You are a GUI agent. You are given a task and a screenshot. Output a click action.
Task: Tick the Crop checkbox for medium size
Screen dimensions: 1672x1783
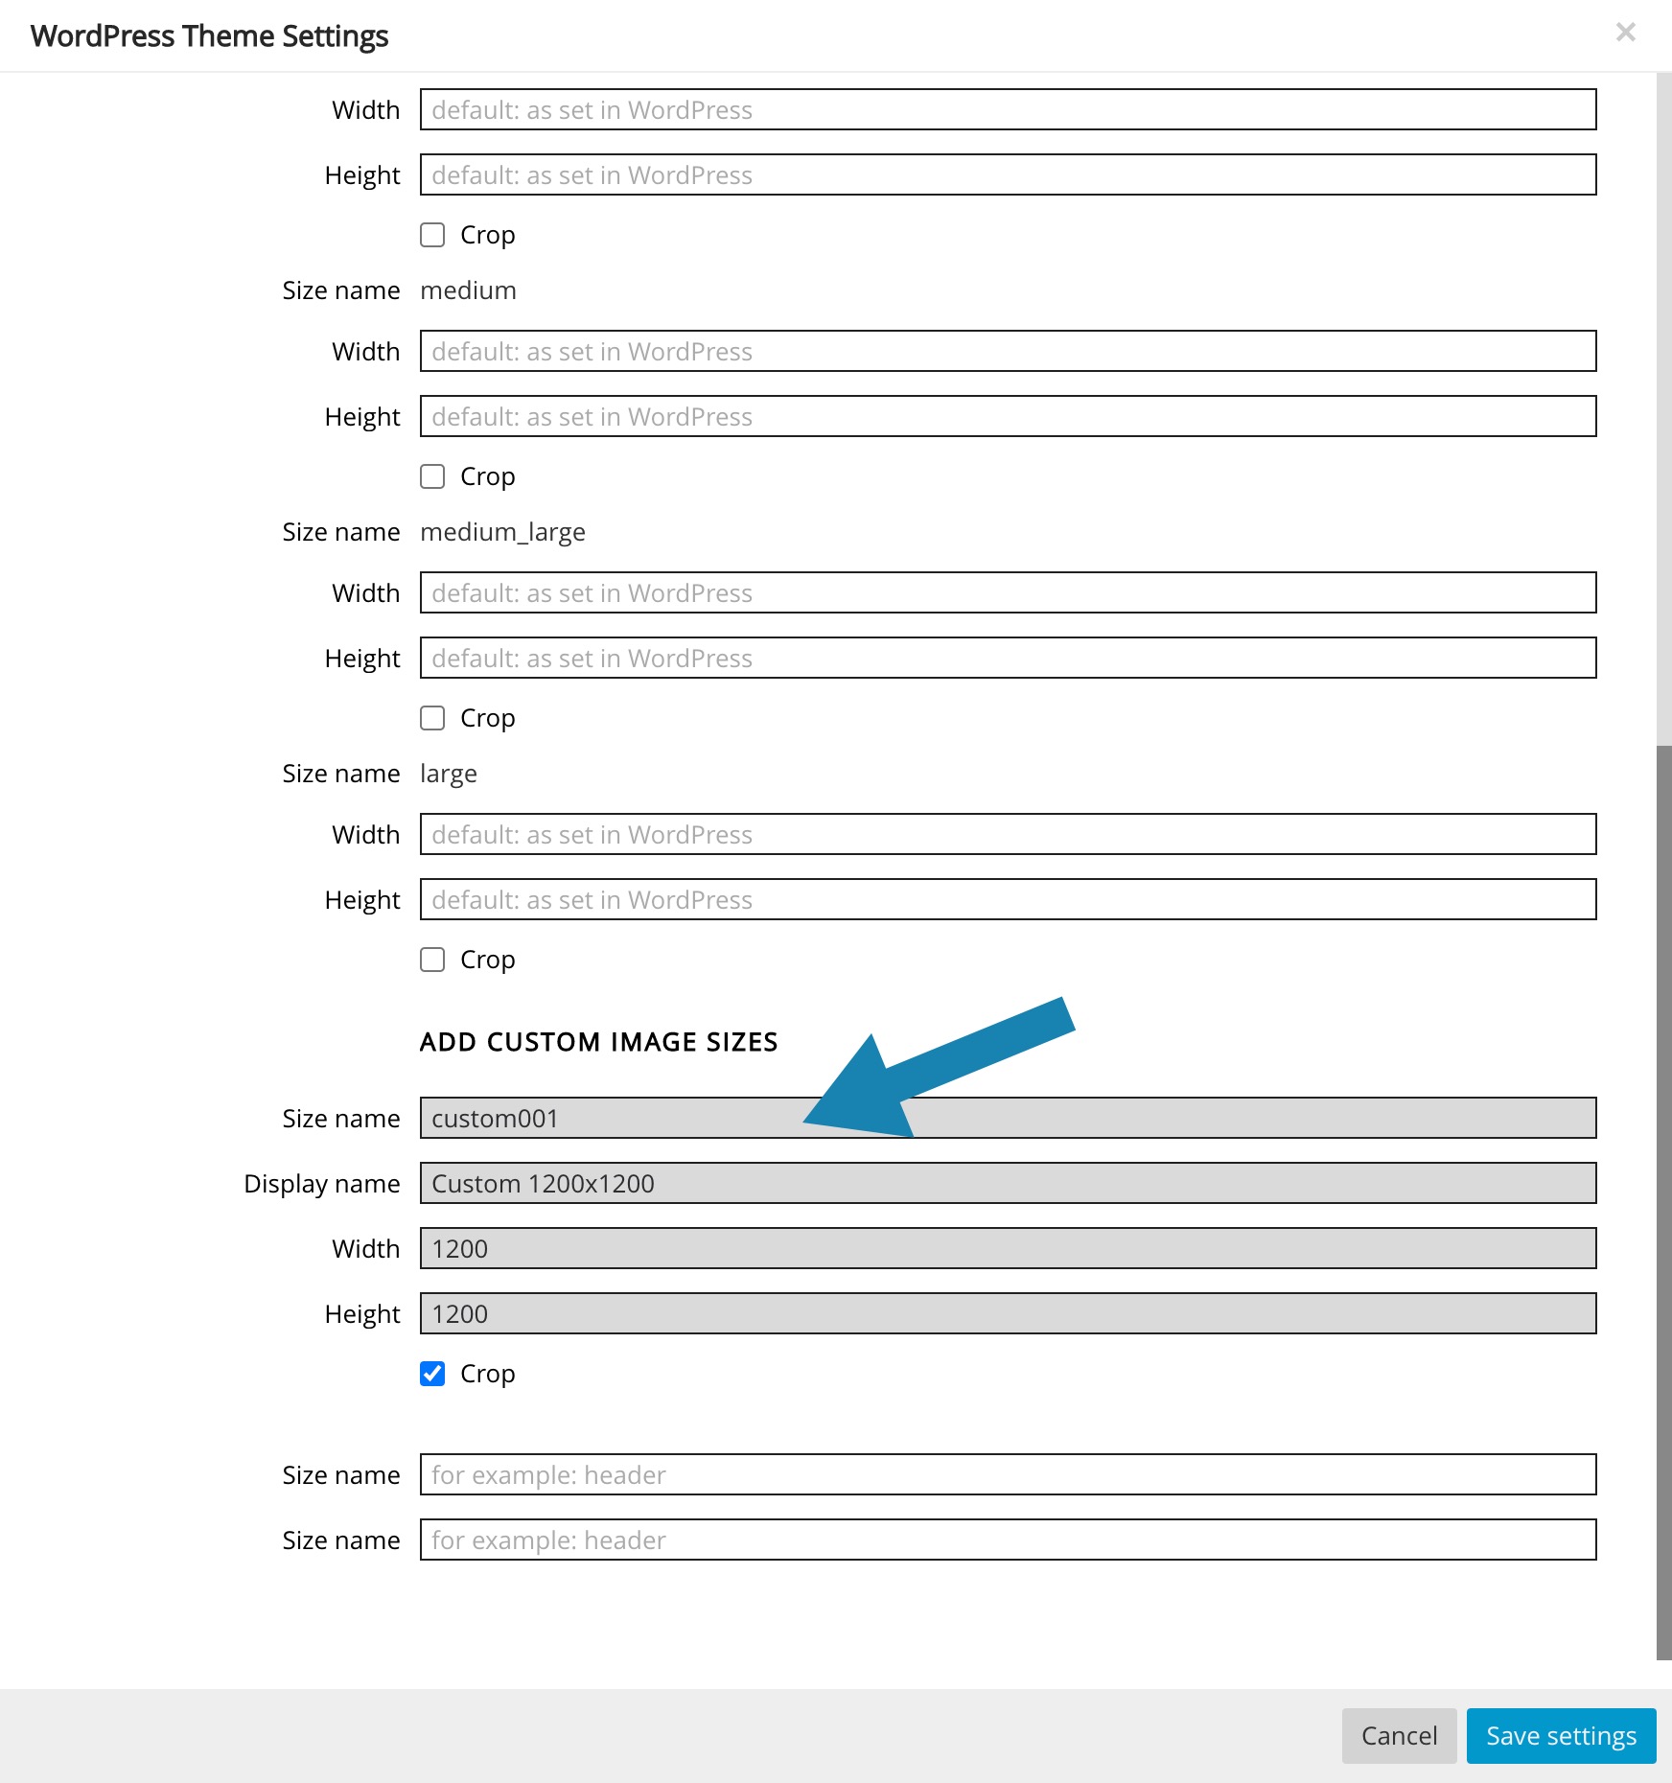[432, 476]
